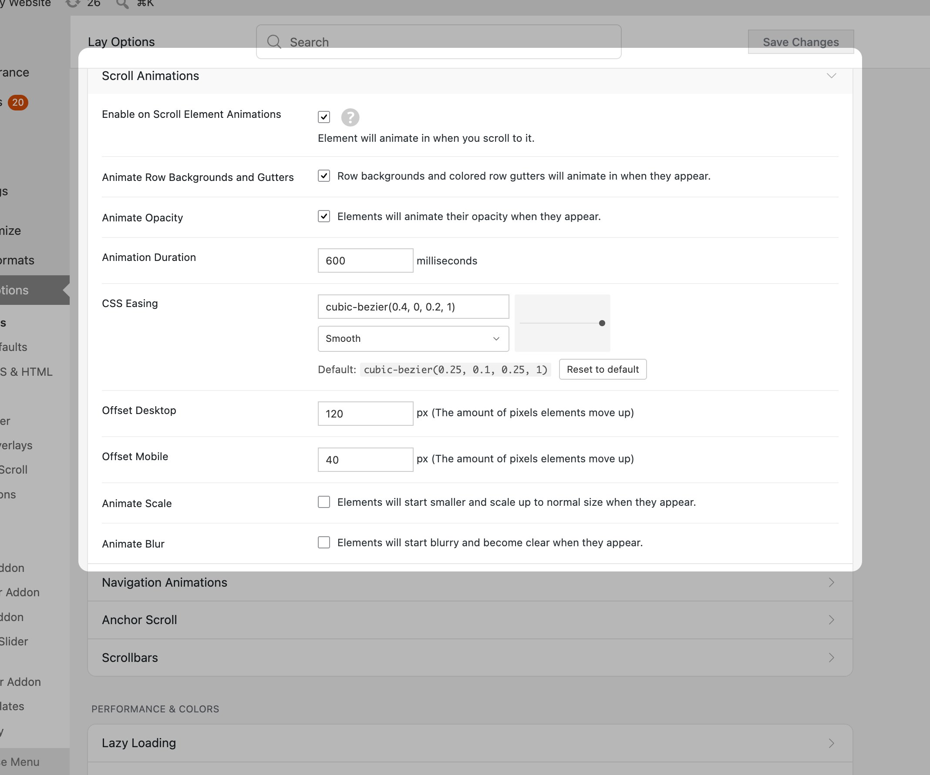Expand the Lazy Loading section

point(470,743)
